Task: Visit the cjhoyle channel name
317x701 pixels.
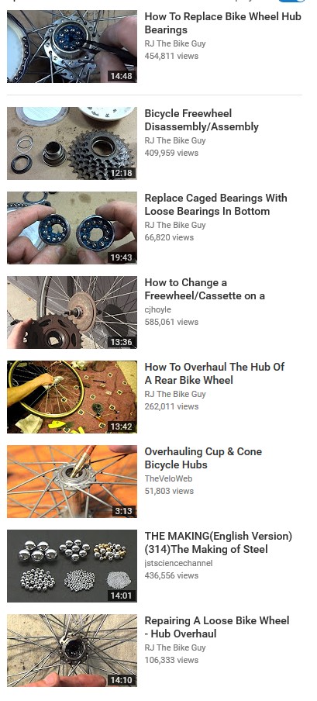Action: (158, 309)
